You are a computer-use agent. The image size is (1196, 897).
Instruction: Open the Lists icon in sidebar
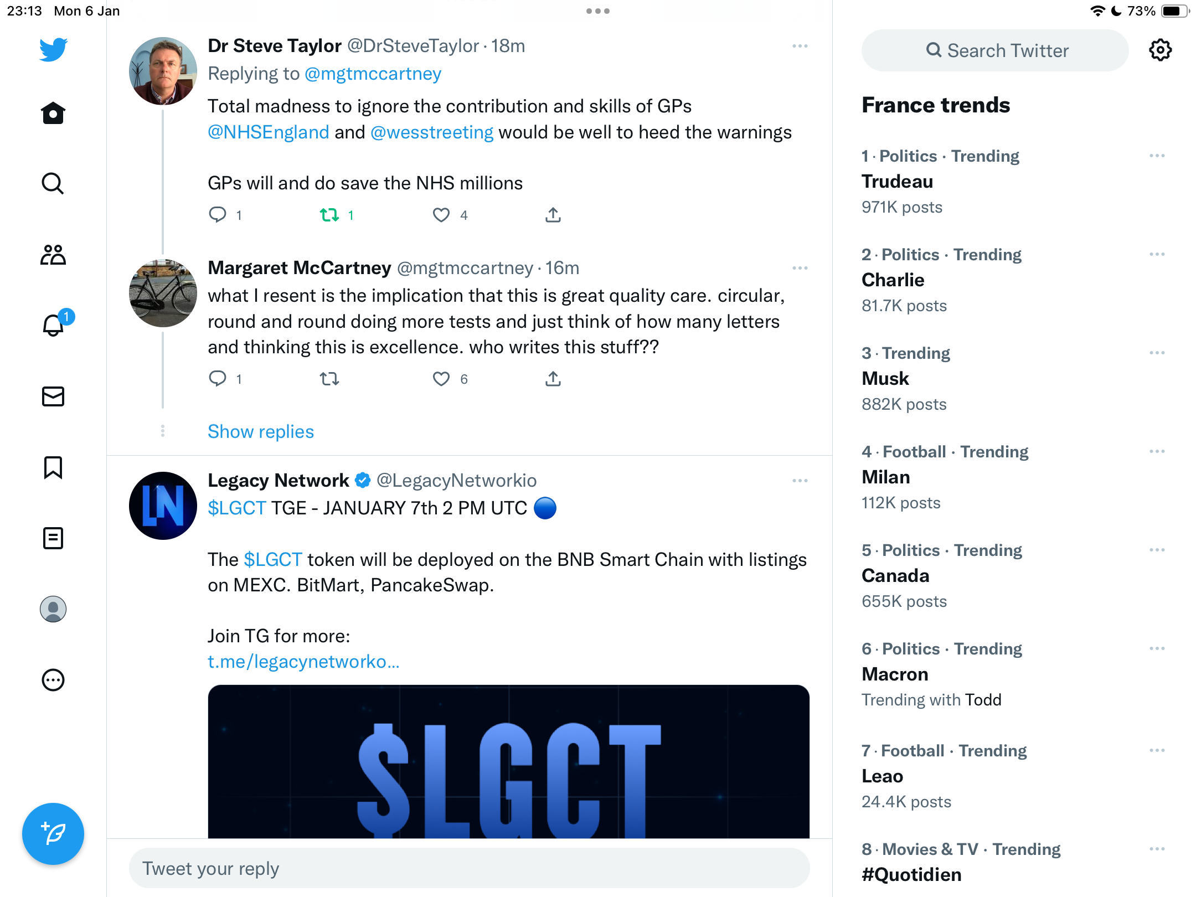click(53, 538)
